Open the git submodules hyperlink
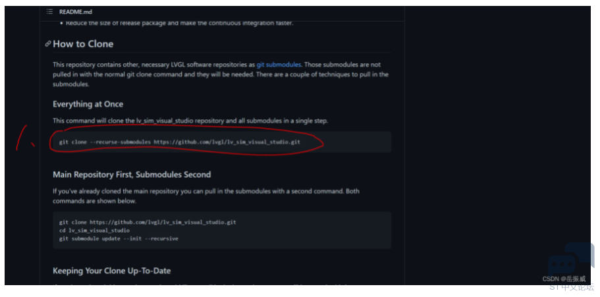The width and height of the screenshot is (600, 297). [x=279, y=65]
